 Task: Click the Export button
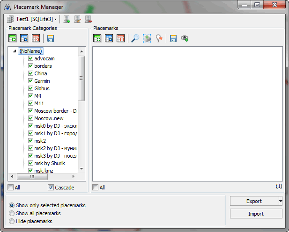253,201
